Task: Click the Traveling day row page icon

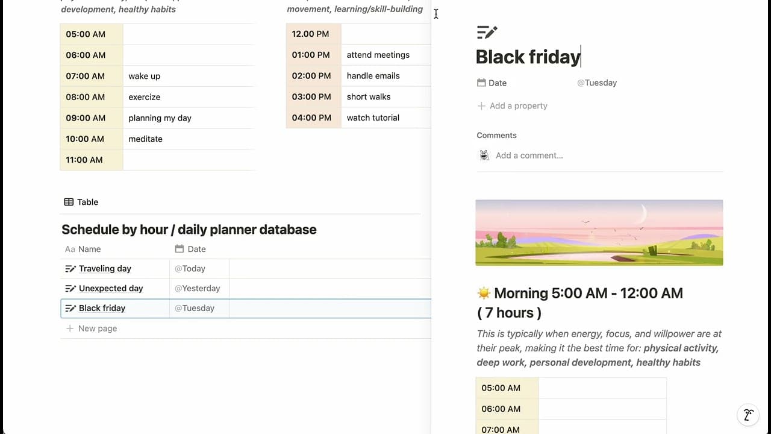Action: [70, 269]
